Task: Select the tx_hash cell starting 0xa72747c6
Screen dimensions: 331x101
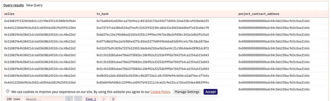Action: [x=153, y=28]
